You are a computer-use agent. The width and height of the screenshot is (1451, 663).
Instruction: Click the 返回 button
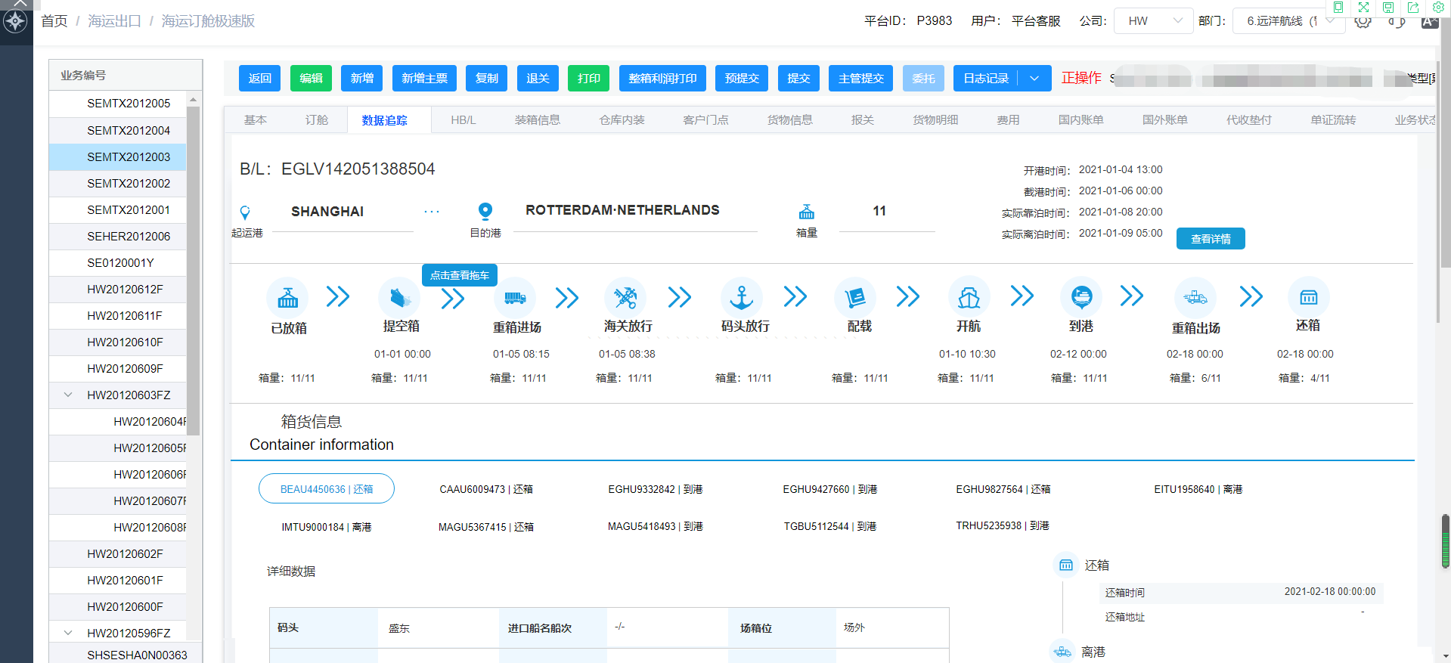tap(260, 79)
